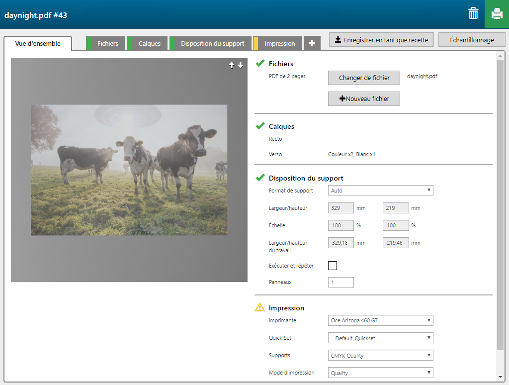Image resolution: width=509 pixels, height=385 pixels.
Task: Click the up arrow on the preview
Action: [x=232, y=65]
